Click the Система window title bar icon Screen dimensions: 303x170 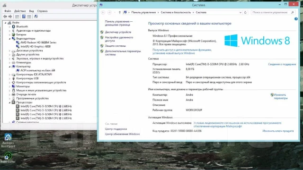[101, 5]
